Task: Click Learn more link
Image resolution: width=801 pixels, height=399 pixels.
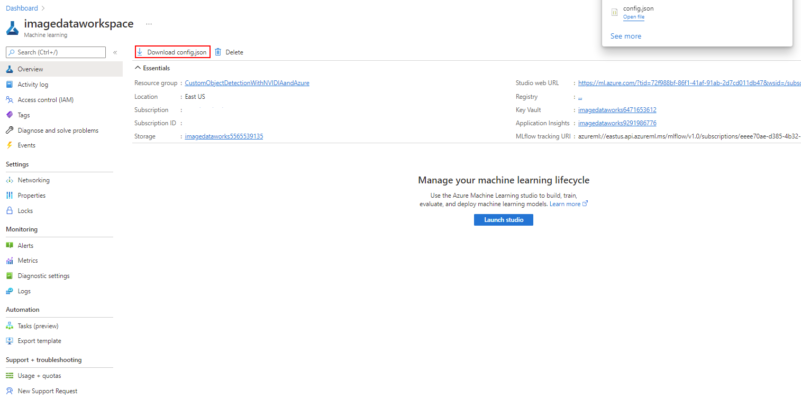Action: [x=565, y=204]
